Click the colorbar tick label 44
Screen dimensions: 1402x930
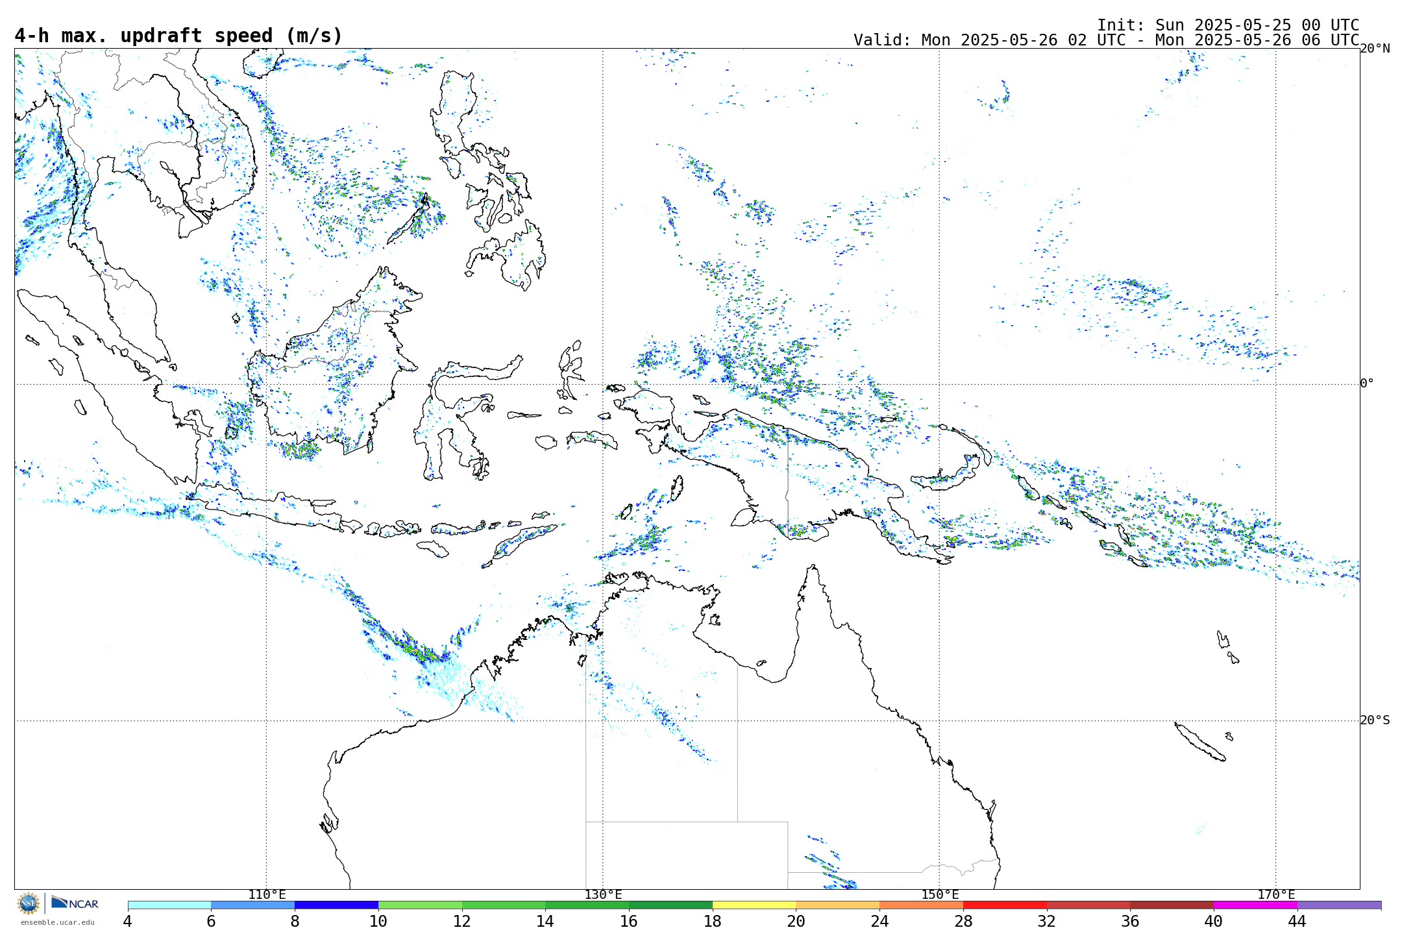(1297, 921)
